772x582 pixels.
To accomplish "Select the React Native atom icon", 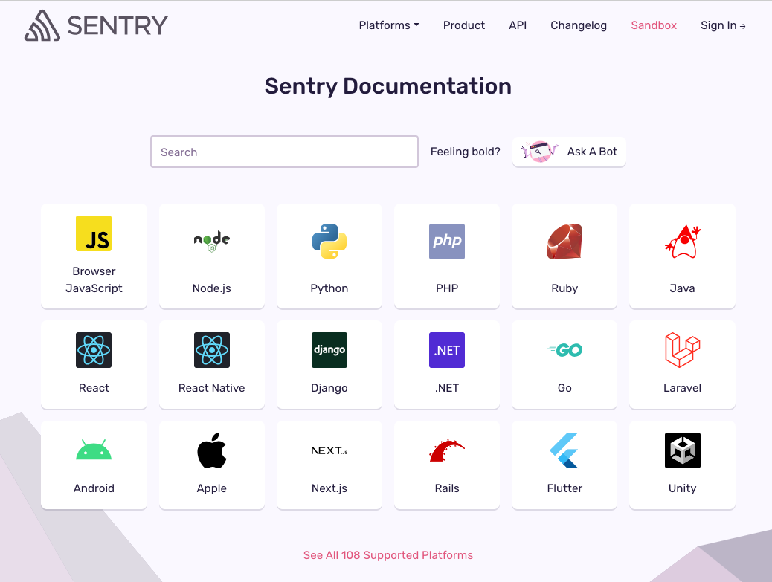I will coord(212,350).
